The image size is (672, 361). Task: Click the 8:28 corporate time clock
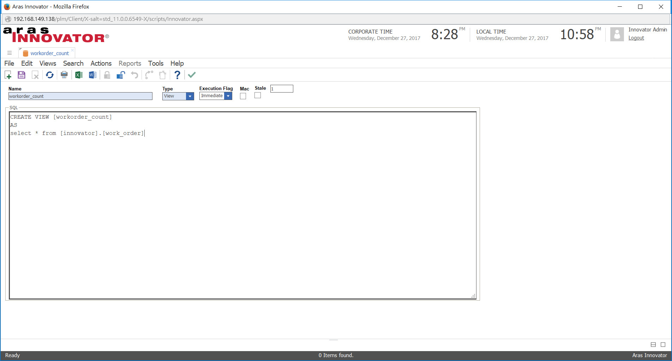(445, 35)
